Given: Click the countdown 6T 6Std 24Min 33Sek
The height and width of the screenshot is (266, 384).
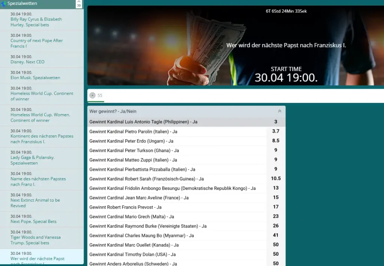Looking at the screenshot, I should click(x=286, y=11).
